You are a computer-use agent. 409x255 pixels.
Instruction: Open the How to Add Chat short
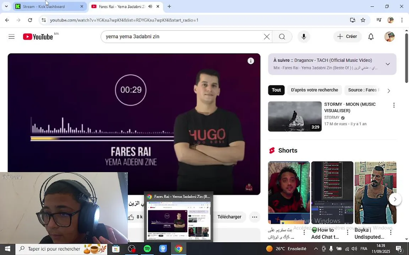pyautogui.click(x=332, y=193)
